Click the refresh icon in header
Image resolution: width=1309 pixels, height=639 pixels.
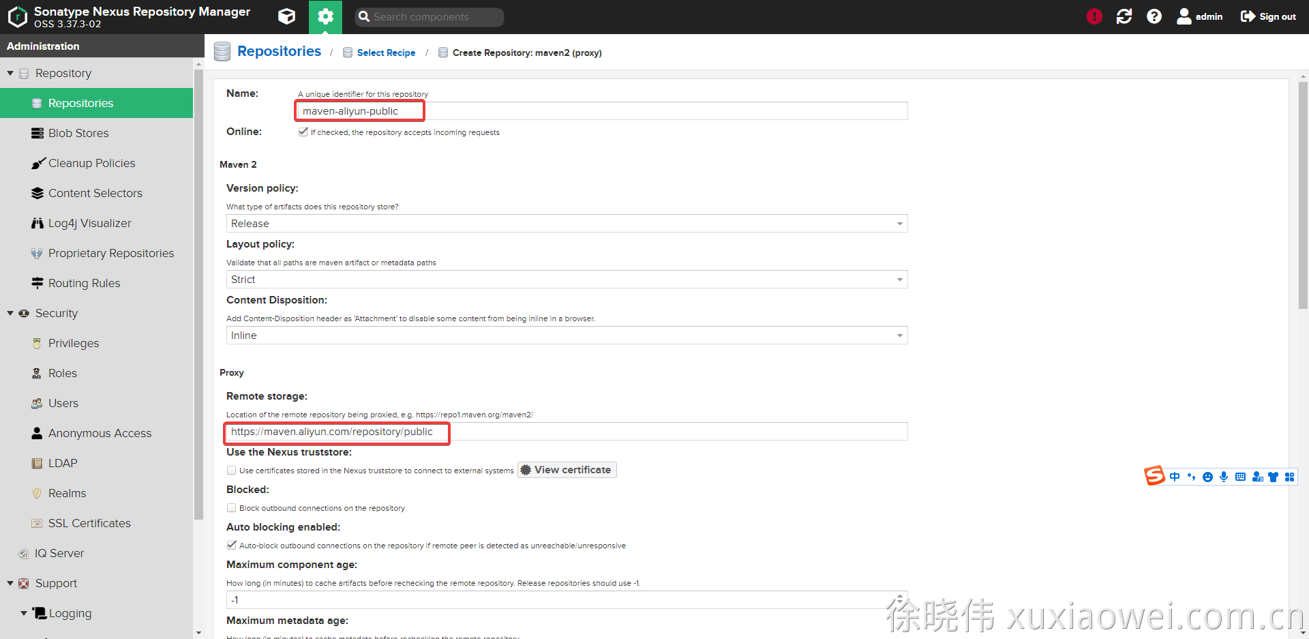1124,16
